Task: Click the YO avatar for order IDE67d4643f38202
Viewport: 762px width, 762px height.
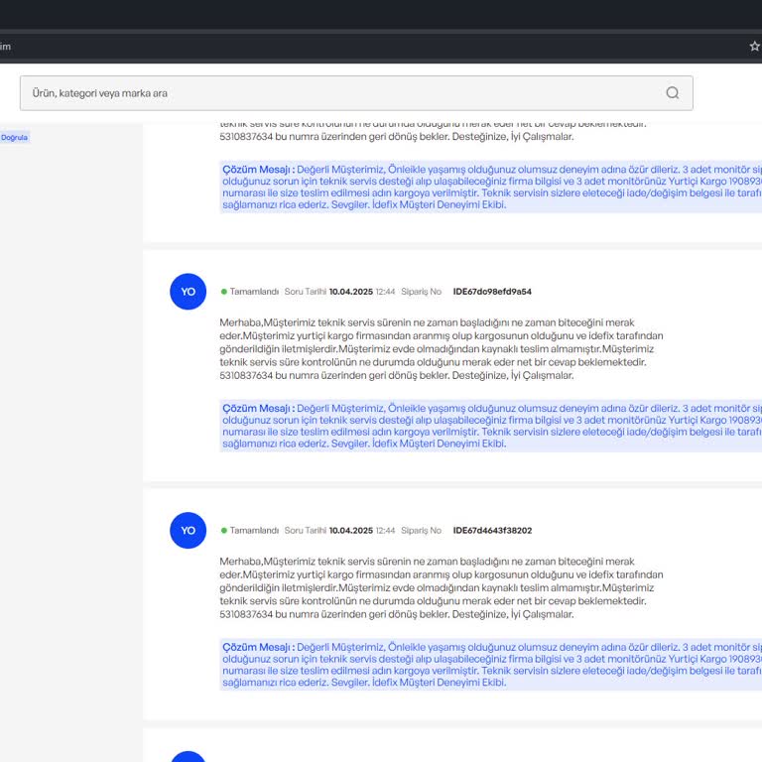Action: point(189,531)
